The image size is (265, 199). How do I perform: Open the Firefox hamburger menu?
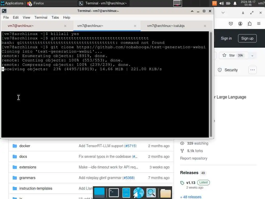click(x=259, y=24)
